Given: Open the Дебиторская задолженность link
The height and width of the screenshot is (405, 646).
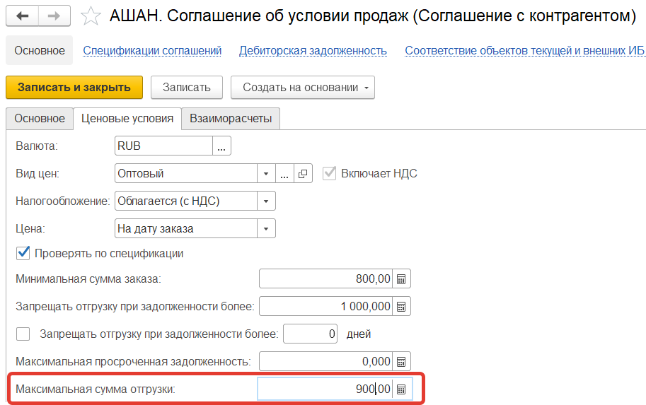Looking at the screenshot, I should [x=313, y=50].
